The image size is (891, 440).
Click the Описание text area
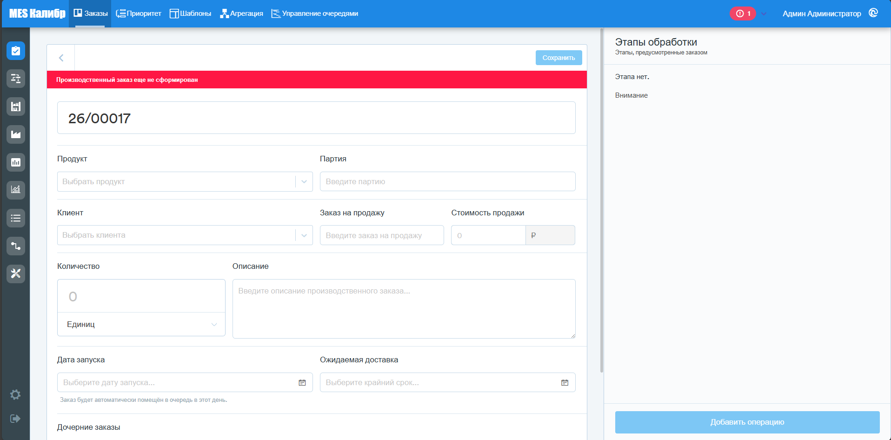coord(404,309)
